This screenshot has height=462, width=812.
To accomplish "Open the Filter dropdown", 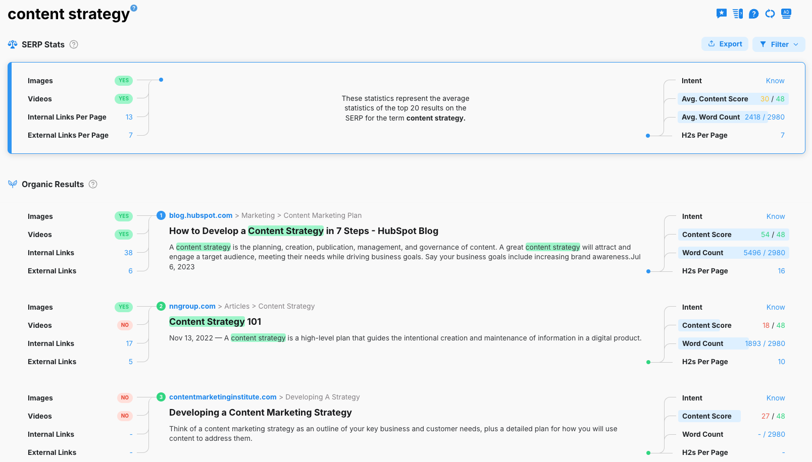I will [x=779, y=44].
